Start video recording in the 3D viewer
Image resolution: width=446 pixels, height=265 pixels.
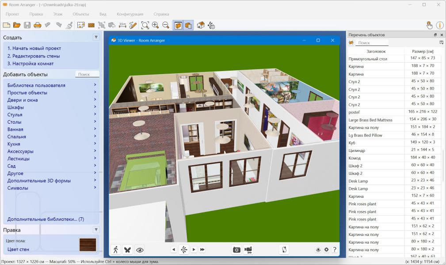tap(248, 250)
